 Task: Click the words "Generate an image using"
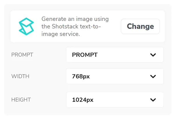(75, 19)
